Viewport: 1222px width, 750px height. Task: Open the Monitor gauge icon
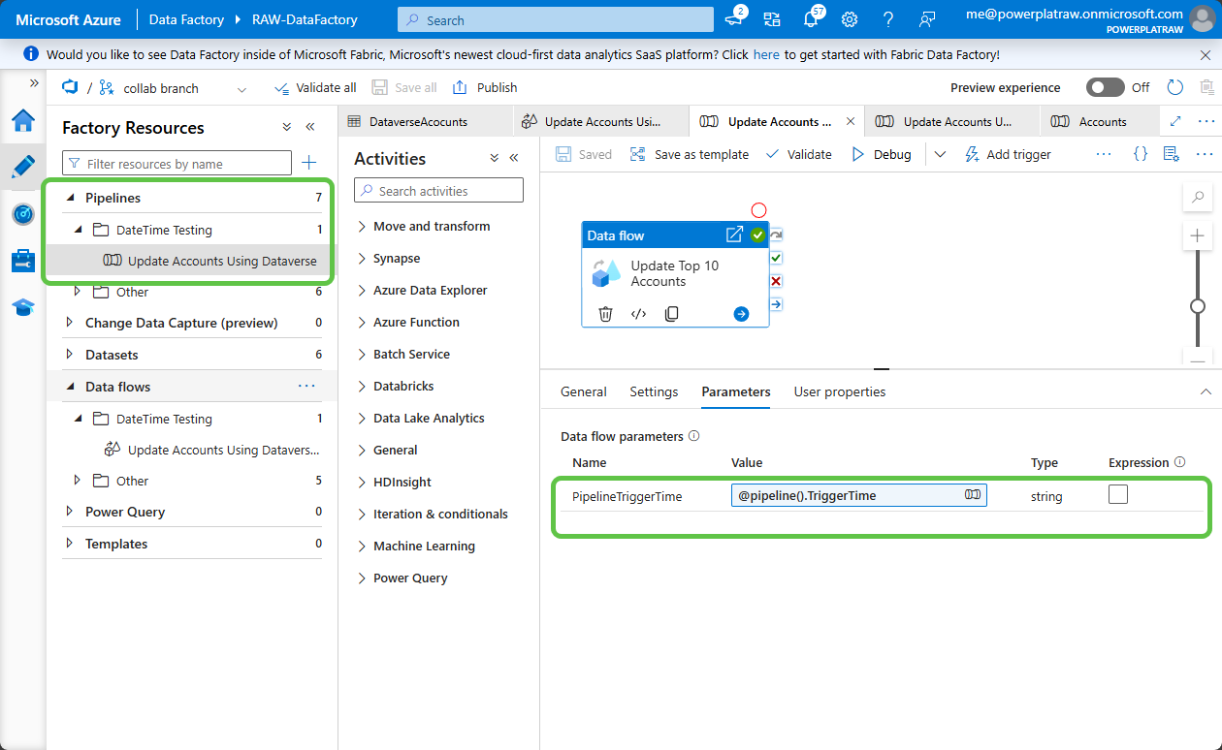23,214
